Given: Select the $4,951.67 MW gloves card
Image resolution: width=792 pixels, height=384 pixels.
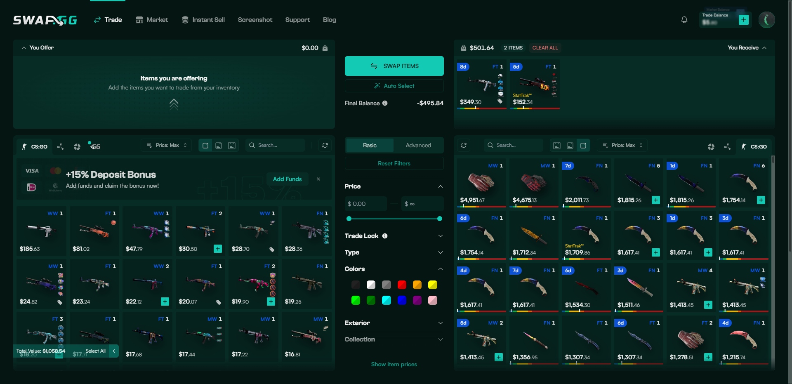Looking at the screenshot, I should coord(481,184).
